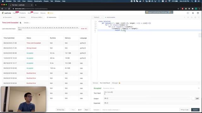Open the Wi-Fi status menu
The image size is (202, 113).
point(169,1)
